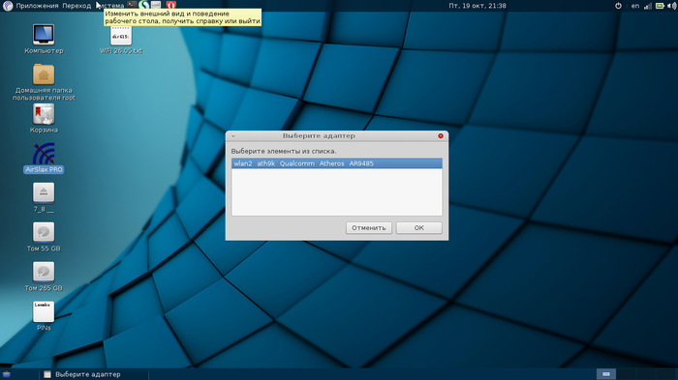Screen dimensions: 678x380
Task: Open the root user's home folder icon
Action: pyautogui.click(x=44, y=74)
